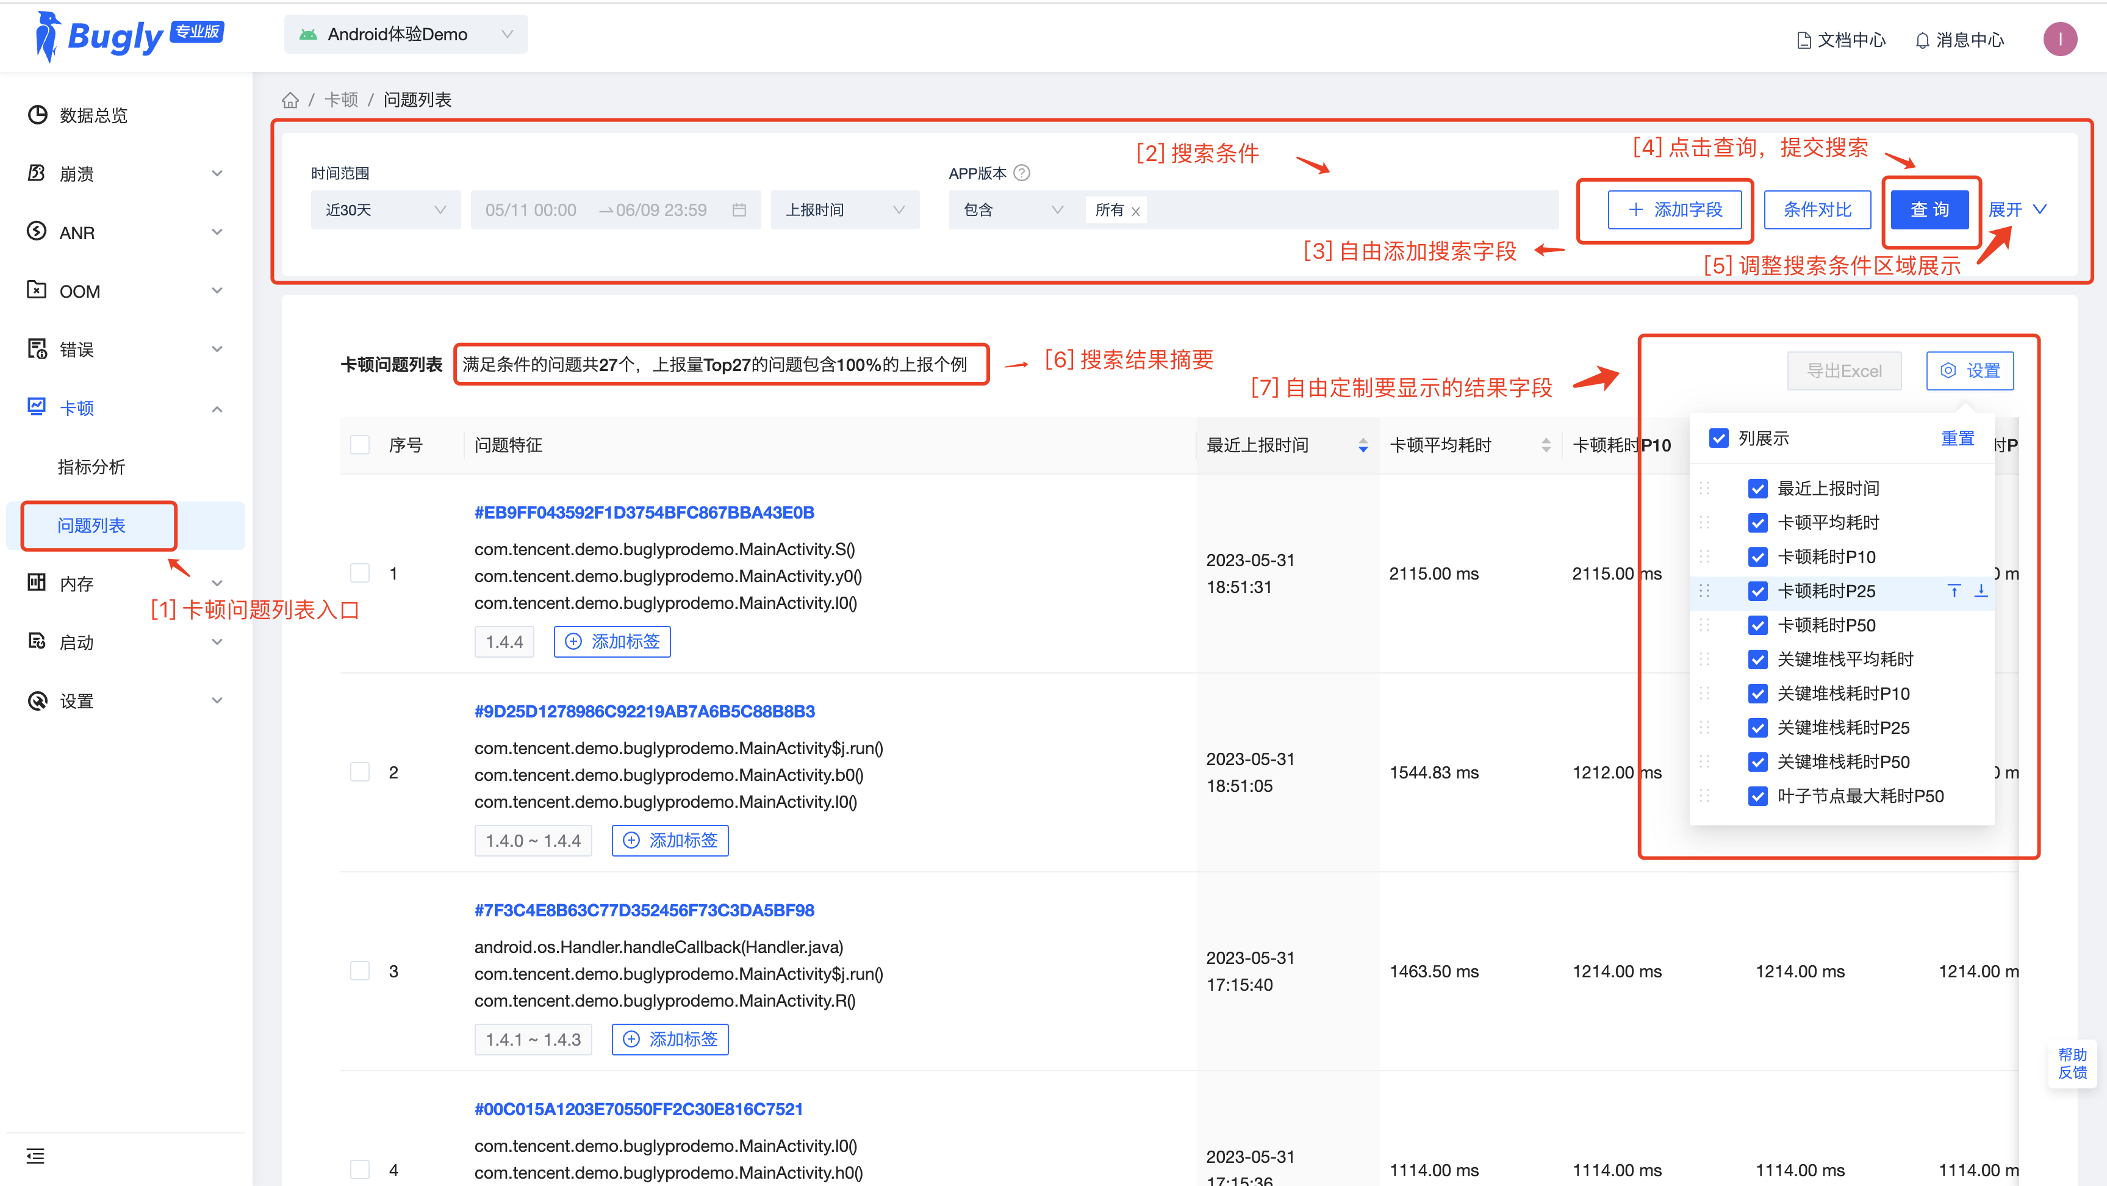Click the user avatar icon

pyautogui.click(x=2059, y=39)
